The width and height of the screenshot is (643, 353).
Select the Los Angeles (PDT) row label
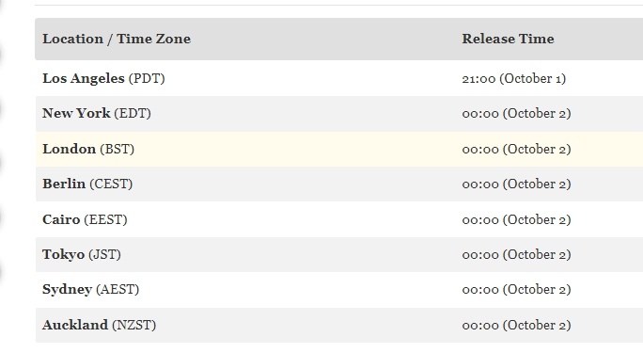pyautogui.click(x=103, y=78)
